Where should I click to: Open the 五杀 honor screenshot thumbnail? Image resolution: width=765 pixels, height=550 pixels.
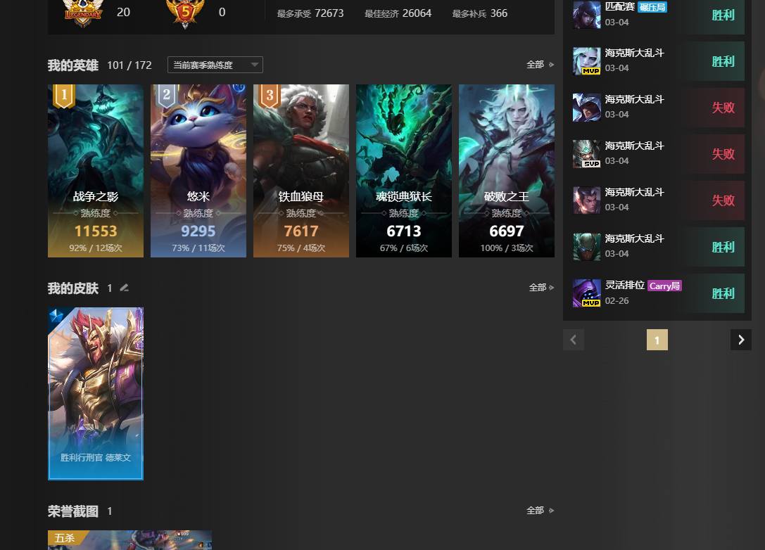[129, 540]
